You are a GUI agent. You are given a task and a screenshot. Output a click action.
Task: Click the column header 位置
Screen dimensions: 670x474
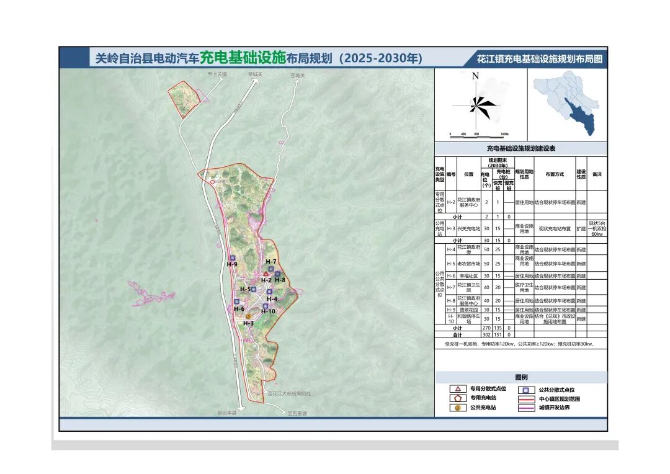(x=469, y=174)
